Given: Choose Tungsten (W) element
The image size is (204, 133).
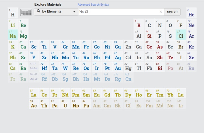Looking at the screenshot, I should pos(65,67).
